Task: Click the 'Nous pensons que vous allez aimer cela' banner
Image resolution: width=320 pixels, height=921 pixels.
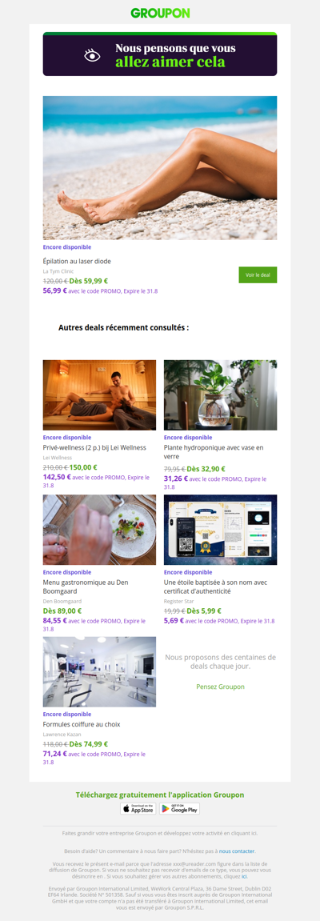Action: pyautogui.click(x=160, y=54)
